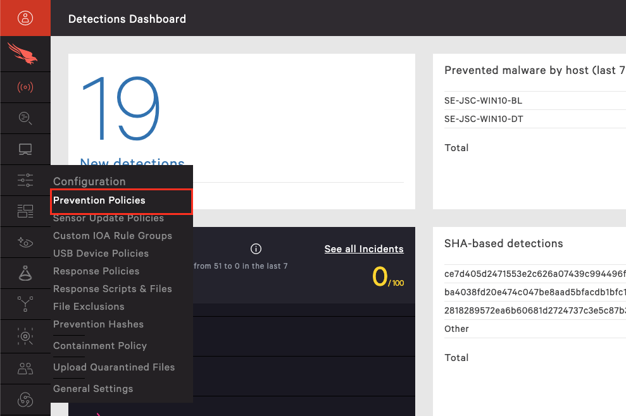The height and width of the screenshot is (416, 626).
Task: Go to Response Policies
Action: coord(96,271)
